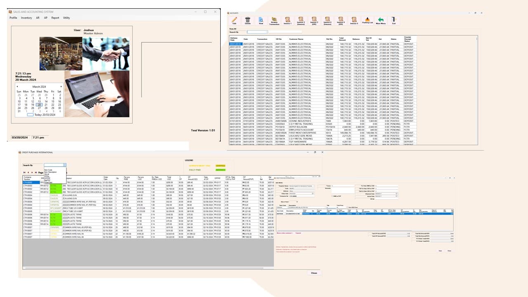
Task: Click the Delete trash icon
Action: click(x=247, y=19)
